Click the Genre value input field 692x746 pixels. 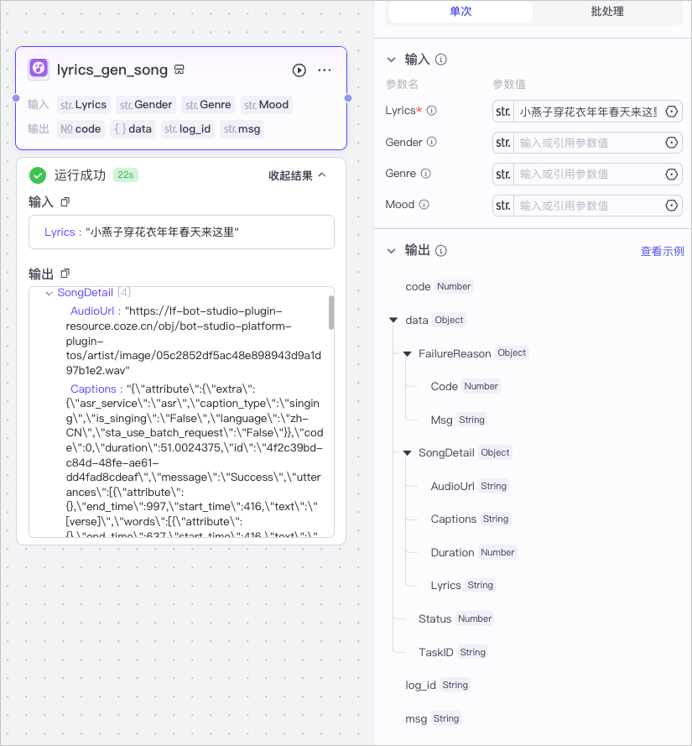point(588,175)
